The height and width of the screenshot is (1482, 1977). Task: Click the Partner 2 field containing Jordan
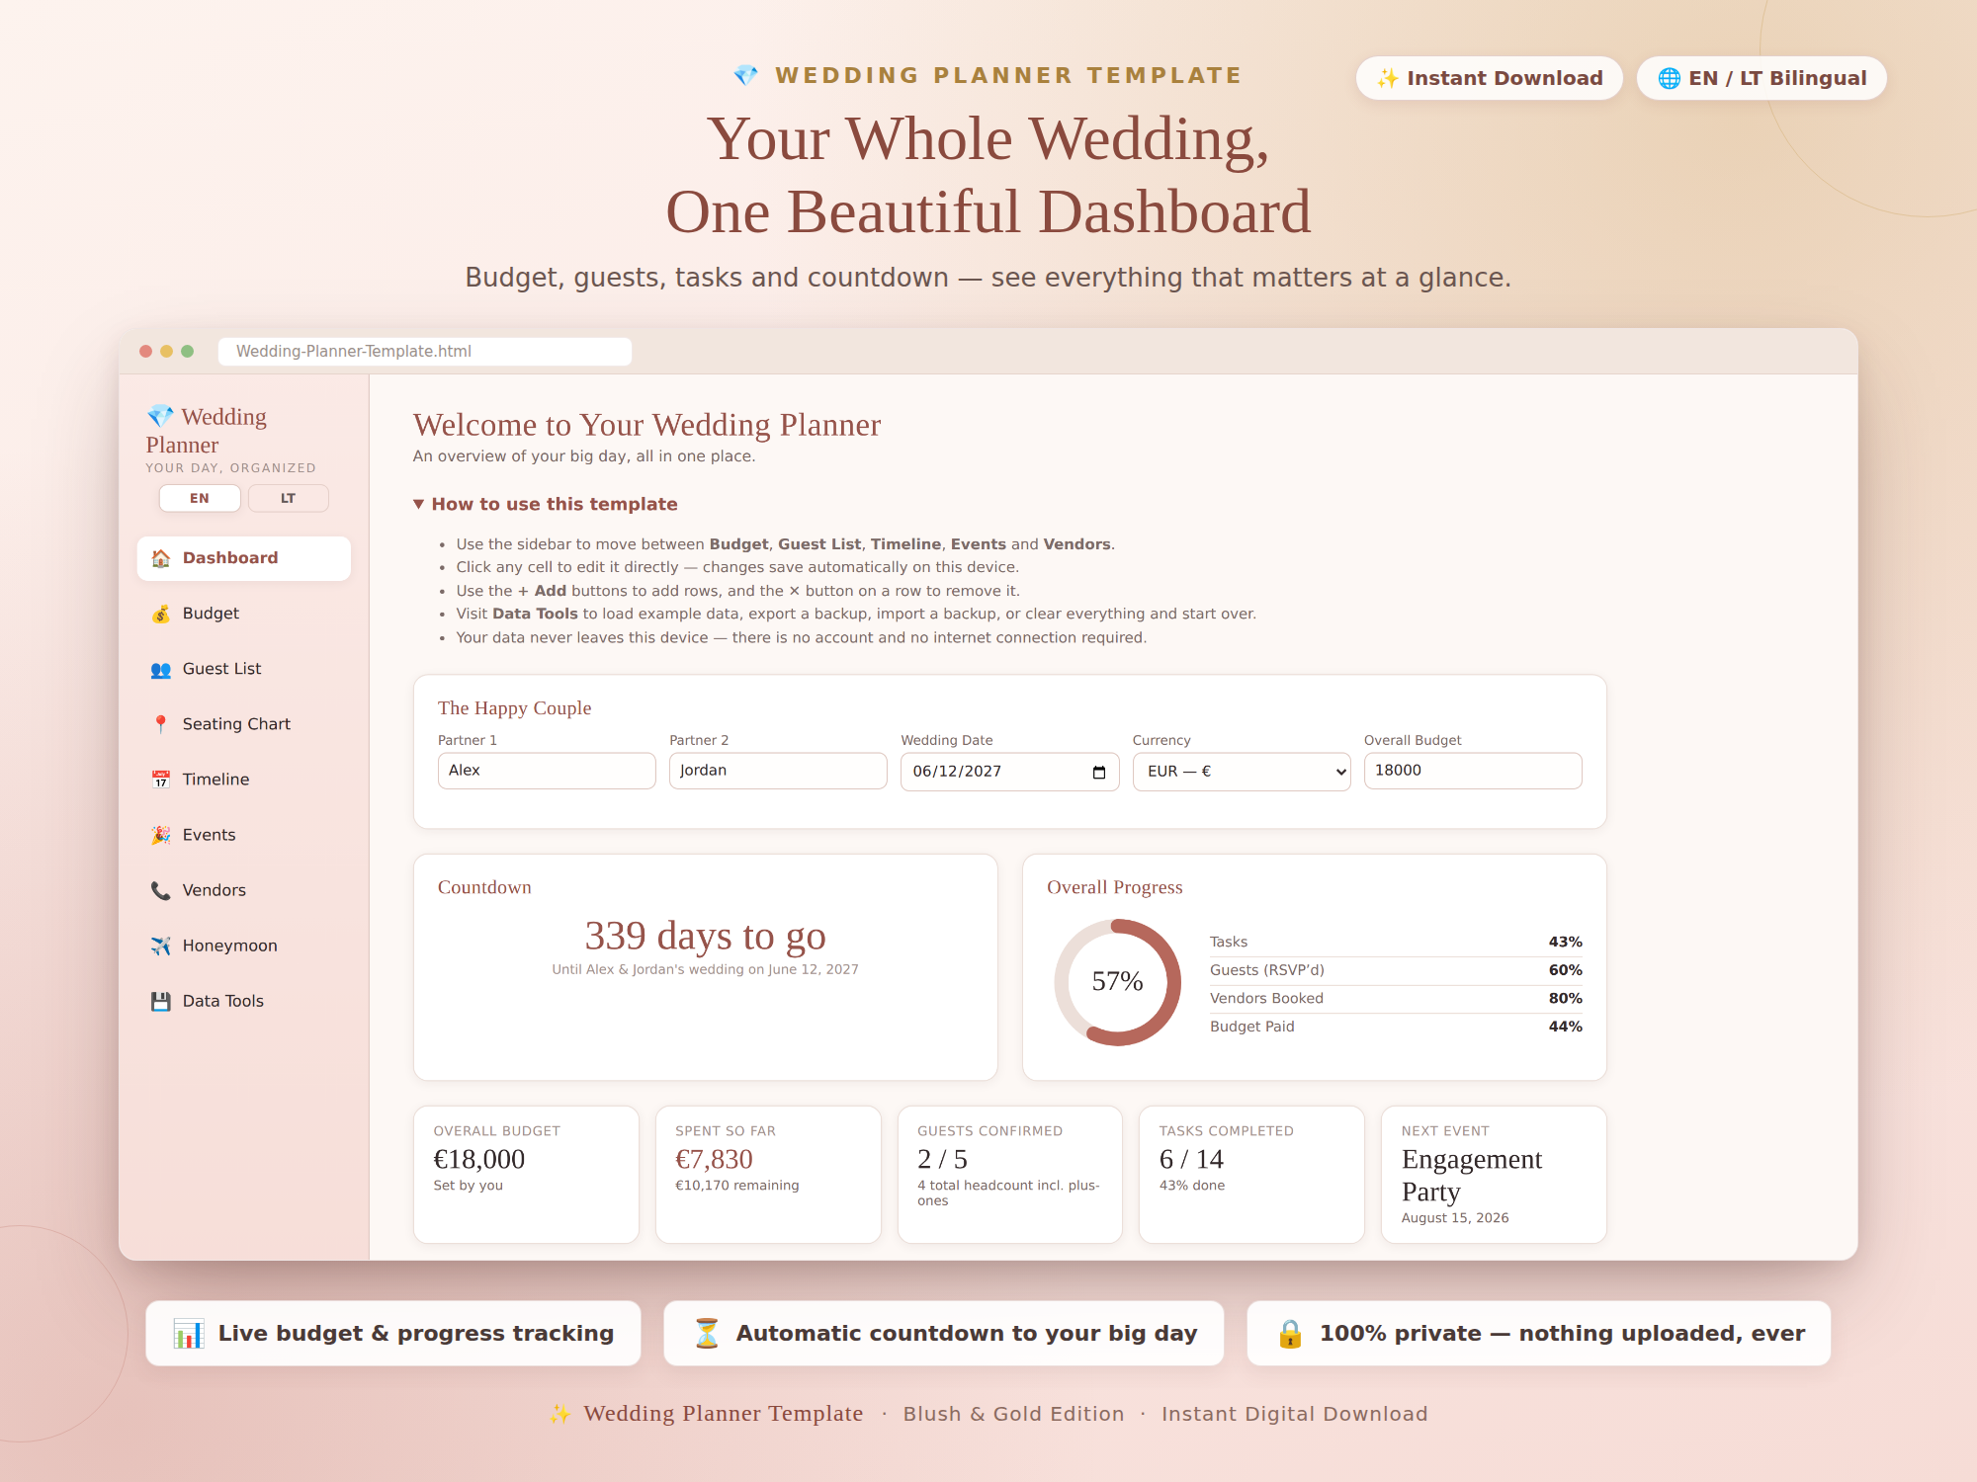click(x=778, y=771)
